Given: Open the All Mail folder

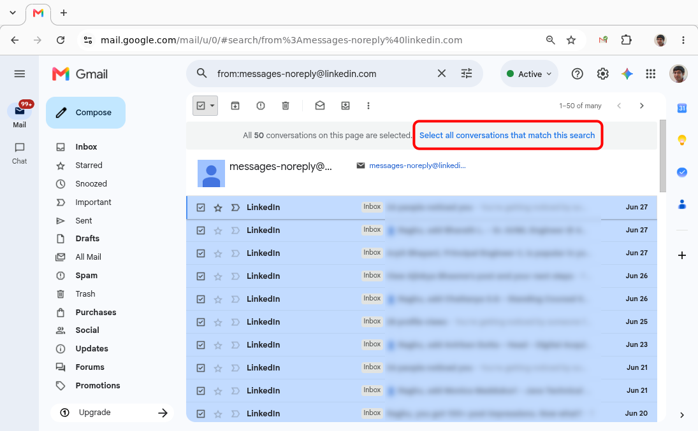Looking at the screenshot, I should pos(88,257).
